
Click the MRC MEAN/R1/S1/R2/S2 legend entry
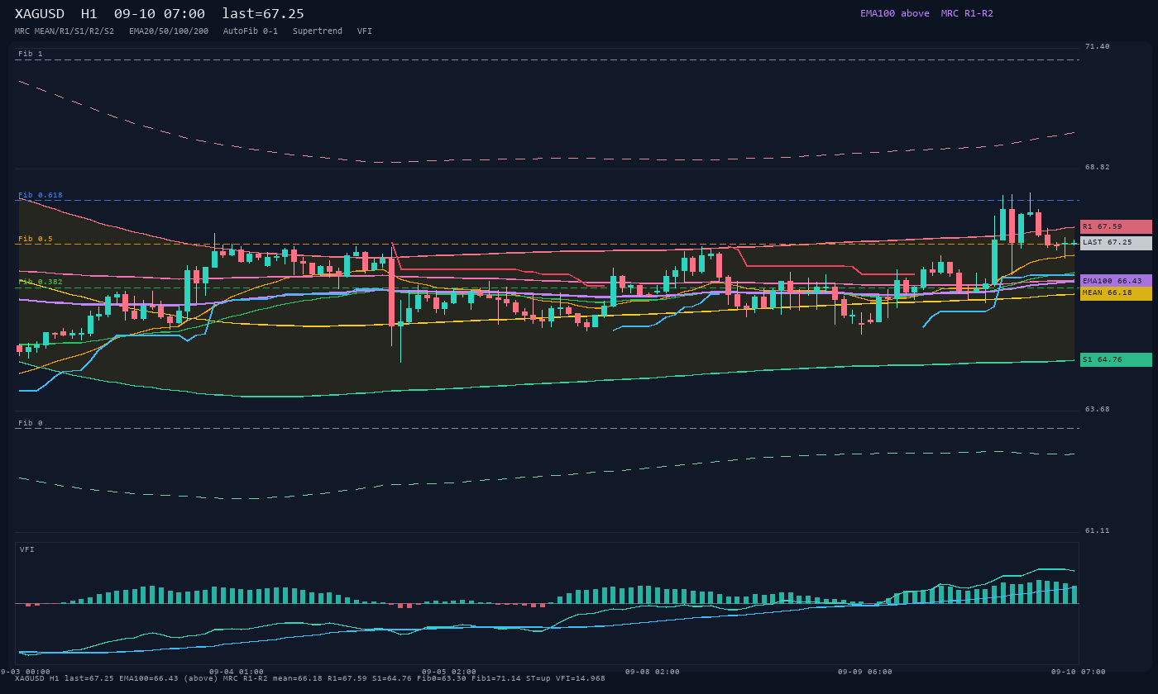65,31
